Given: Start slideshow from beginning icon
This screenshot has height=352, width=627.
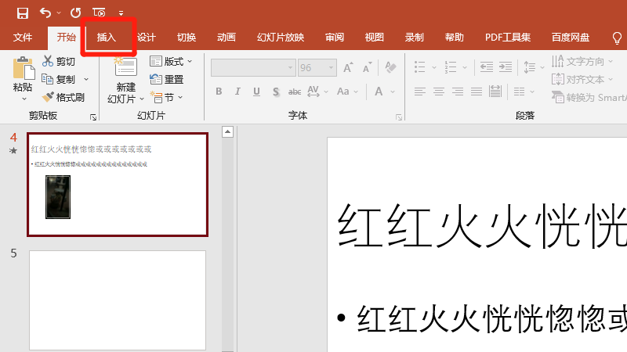Looking at the screenshot, I should (x=99, y=13).
